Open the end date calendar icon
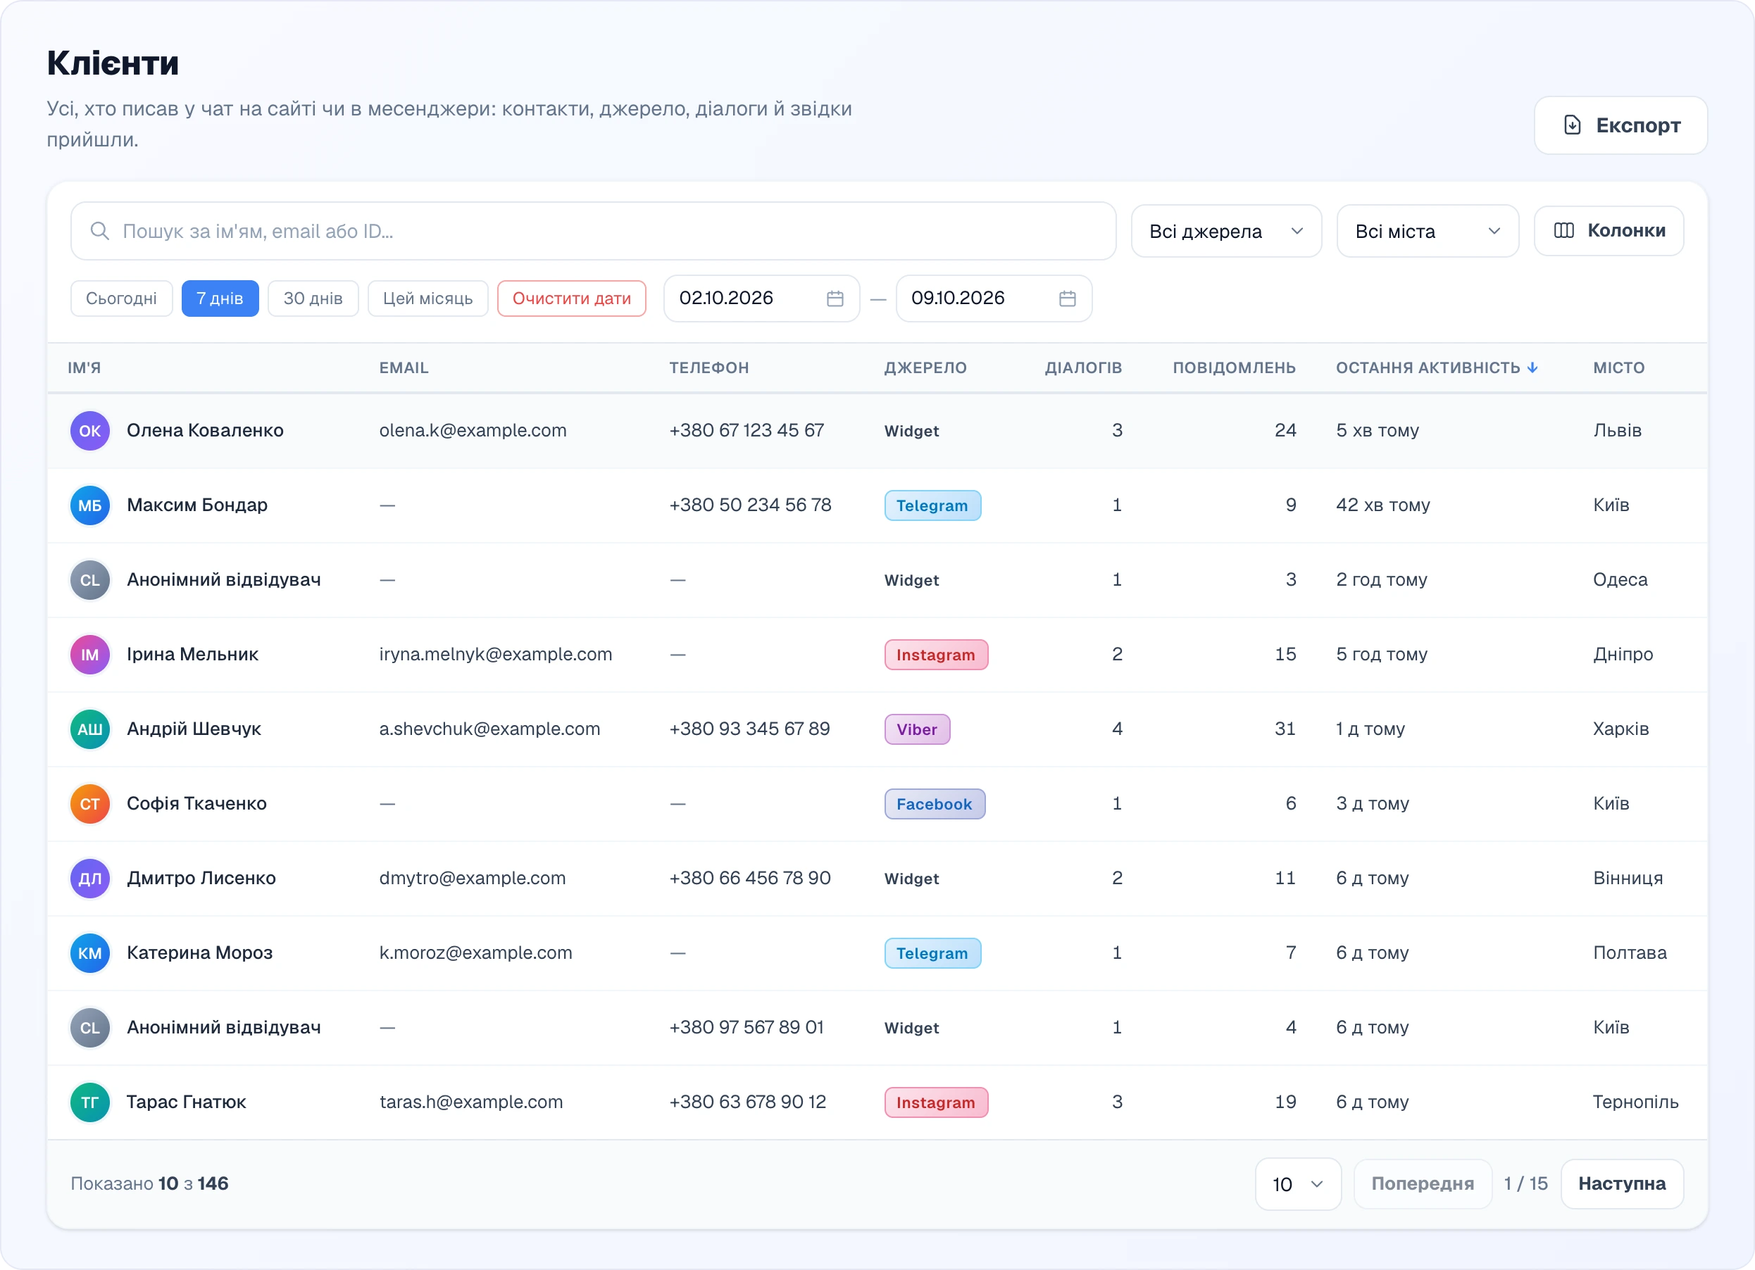 point(1067,298)
